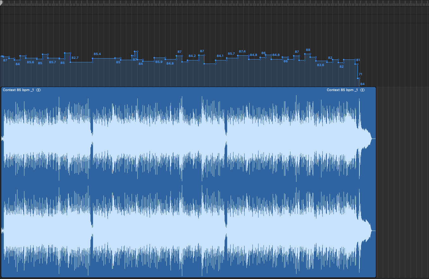This screenshot has width=429, height=279.
Task: Select the 81 tempo value label
Action: click(x=358, y=60)
